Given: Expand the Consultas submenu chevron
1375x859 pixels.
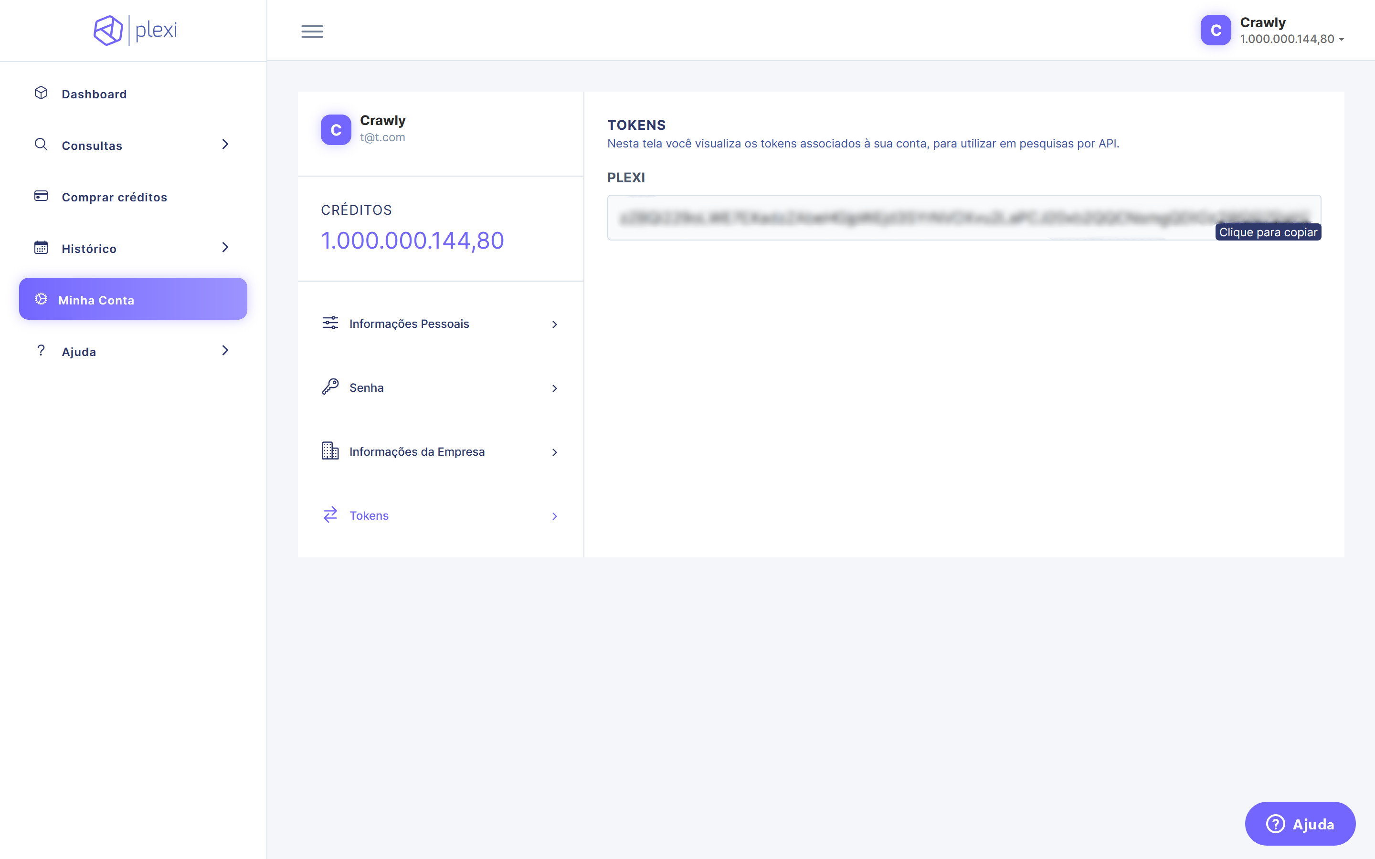Looking at the screenshot, I should click(x=225, y=144).
